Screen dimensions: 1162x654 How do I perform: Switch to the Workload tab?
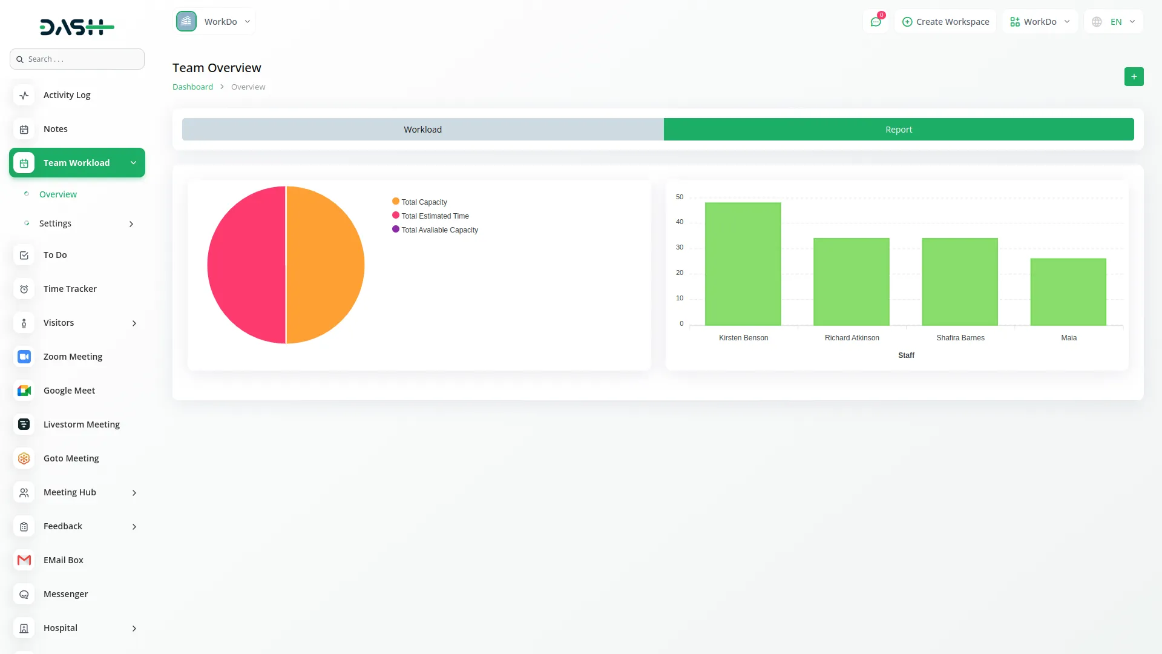pyautogui.click(x=422, y=129)
